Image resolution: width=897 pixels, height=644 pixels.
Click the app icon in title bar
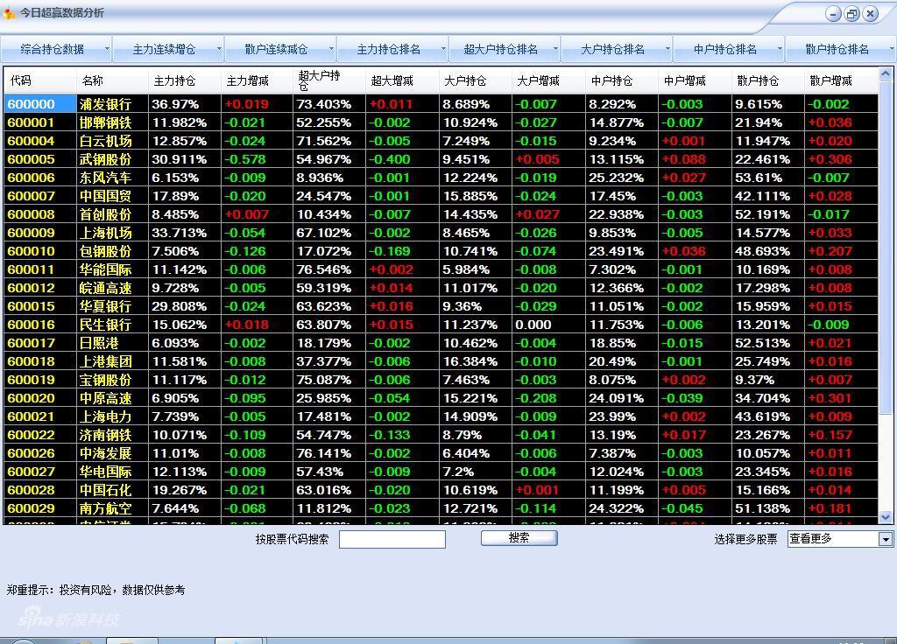click(9, 12)
